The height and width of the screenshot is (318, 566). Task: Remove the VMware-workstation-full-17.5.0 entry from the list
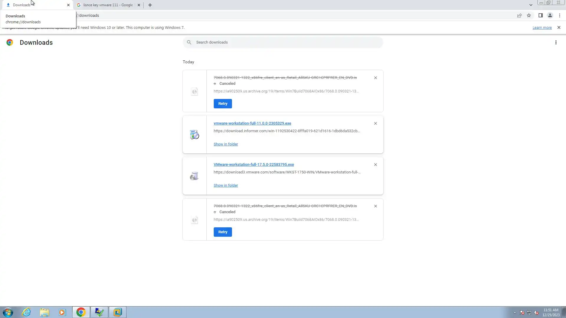point(375,165)
